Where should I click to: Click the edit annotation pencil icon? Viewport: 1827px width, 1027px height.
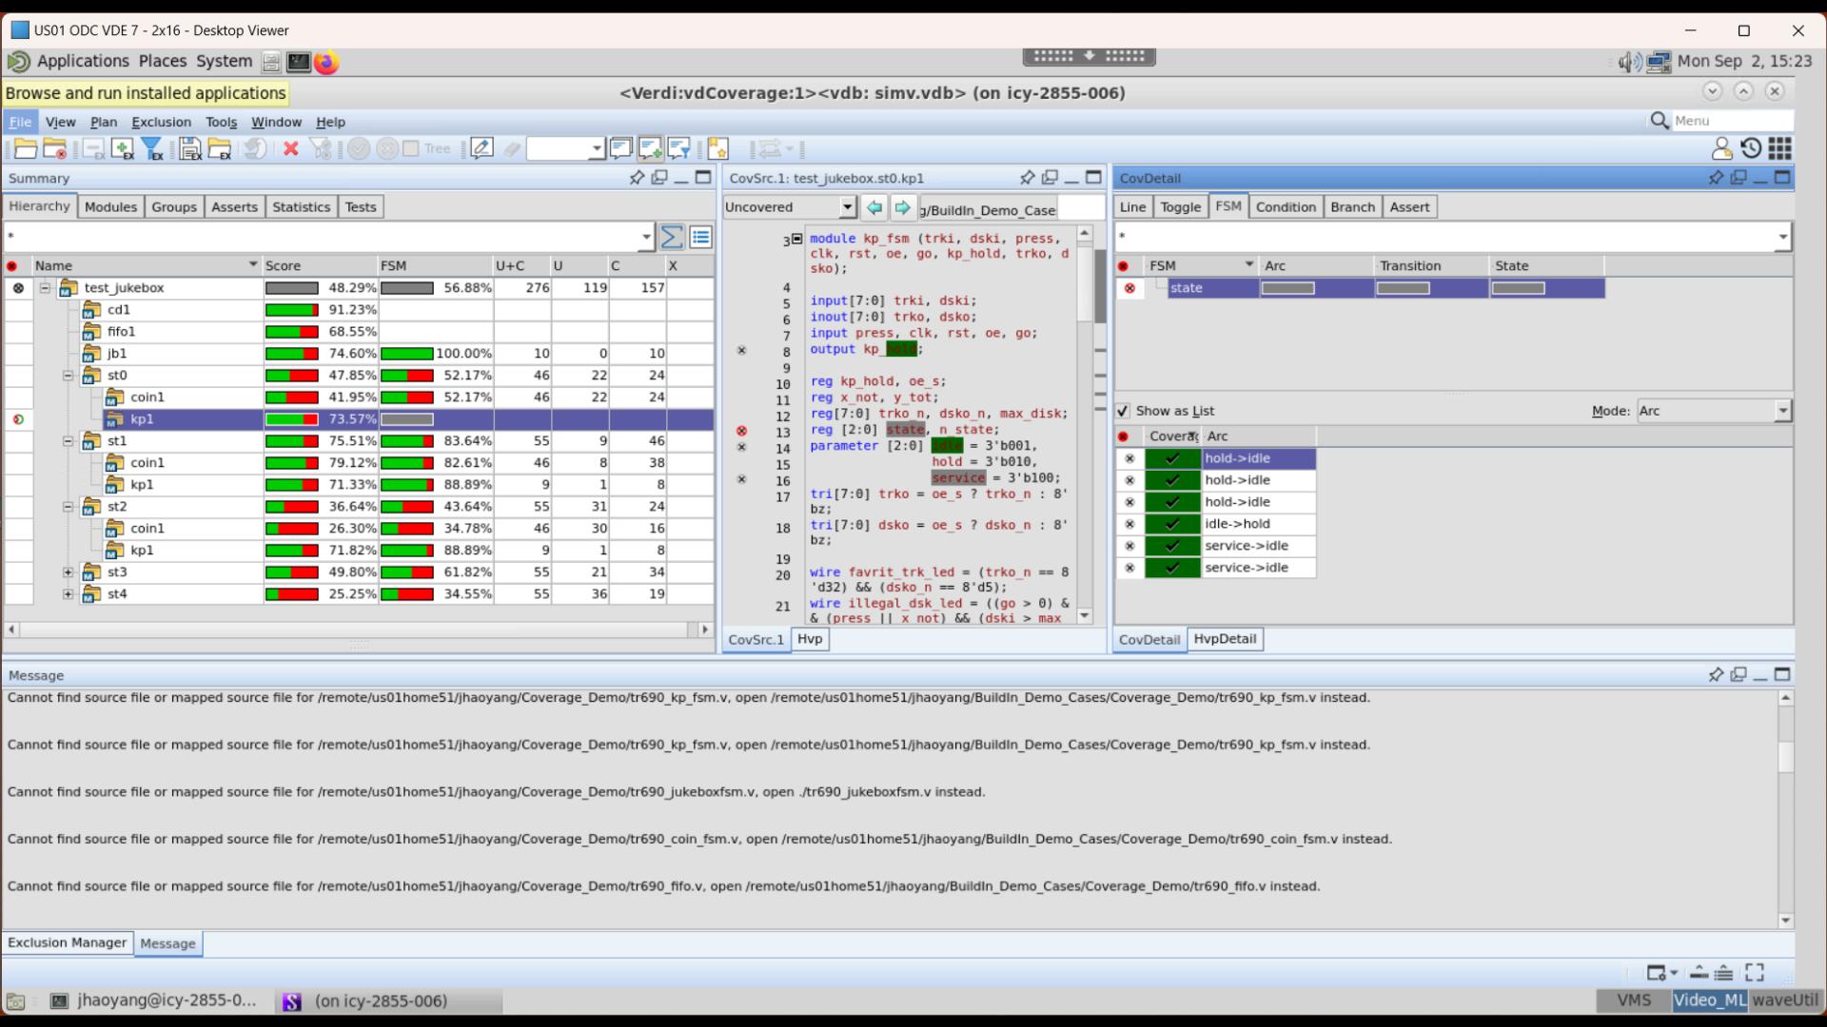[482, 149]
